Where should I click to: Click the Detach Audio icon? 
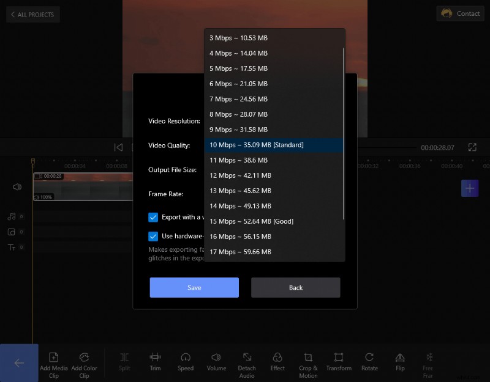click(x=247, y=362)
